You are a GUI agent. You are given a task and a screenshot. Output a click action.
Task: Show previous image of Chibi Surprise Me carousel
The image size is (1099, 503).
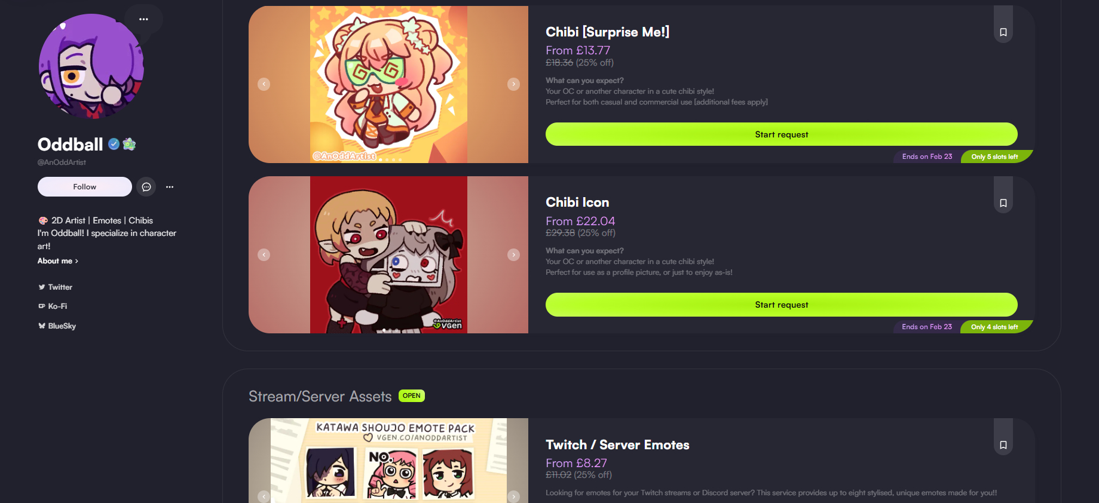264,84
